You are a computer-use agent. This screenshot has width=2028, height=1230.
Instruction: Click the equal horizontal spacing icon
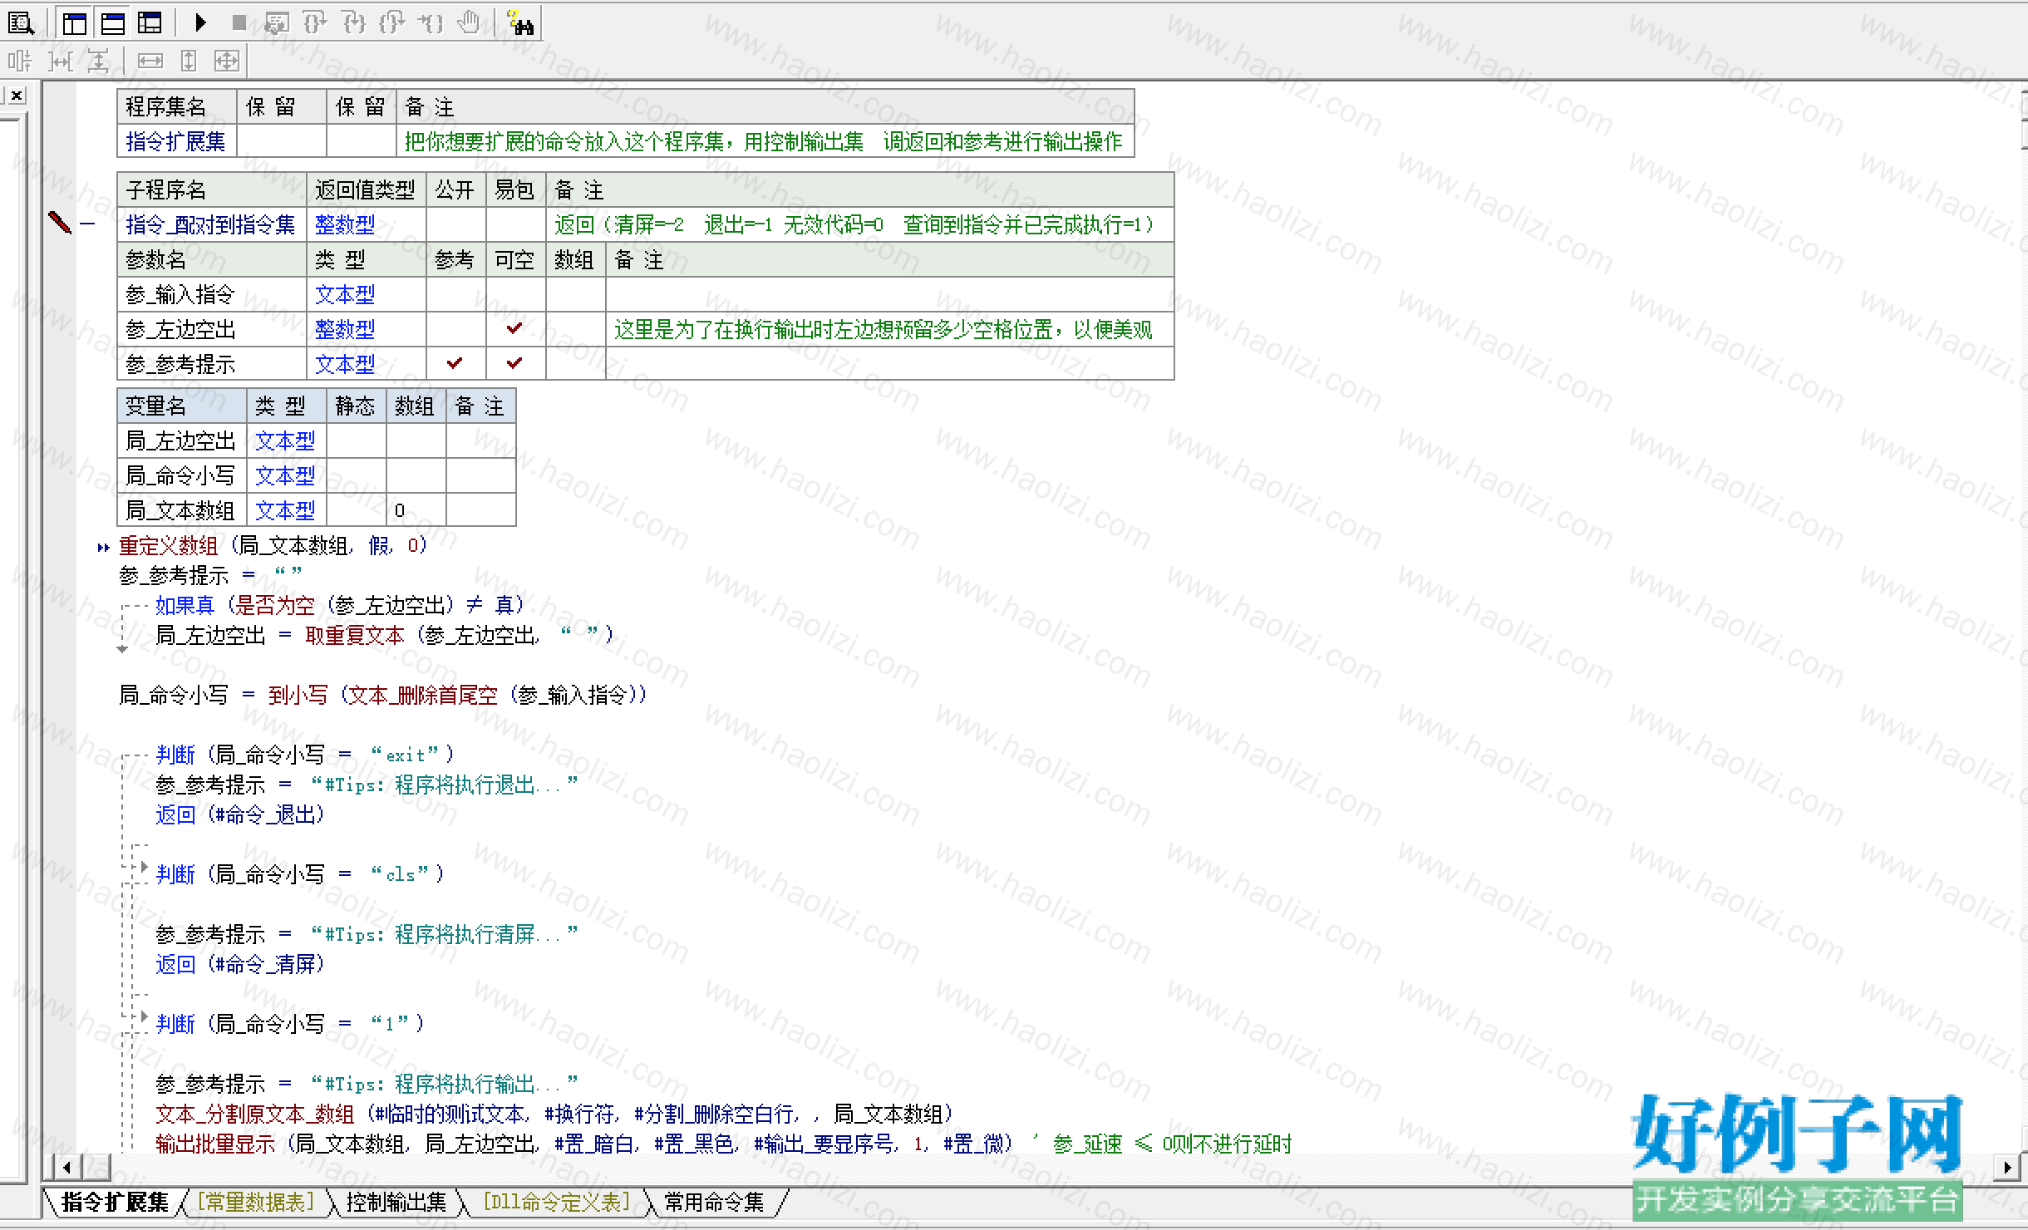(60, 61)
